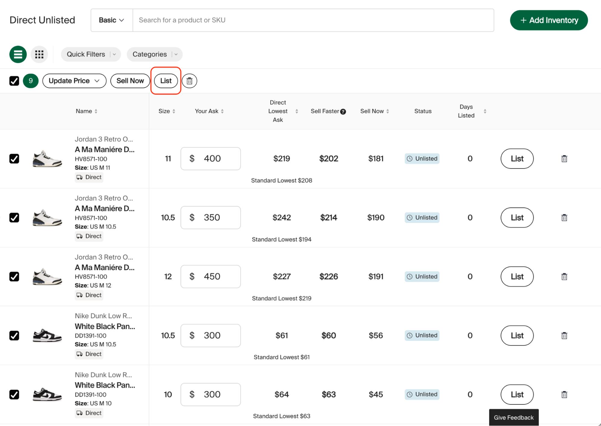Image resolution: width=601 pixels, height=426 pixels.
Task: Open the Jordan 3 size 11 thumbnail
Action: click(x=47, y=159)
